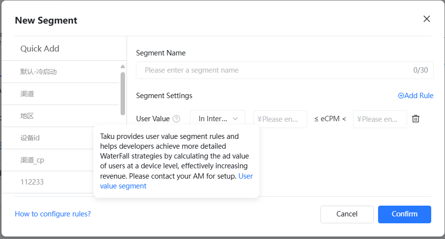Select 渠道 in Quick Add list
Viewport: 445px width, 239px height.
60,94
